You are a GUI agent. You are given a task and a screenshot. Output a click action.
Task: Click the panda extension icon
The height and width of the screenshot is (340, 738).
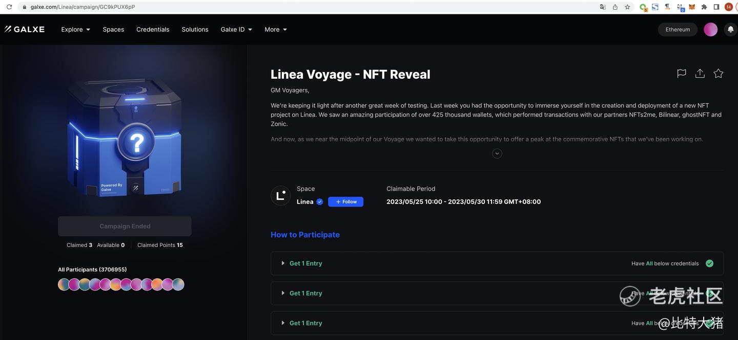click(680, 8)
